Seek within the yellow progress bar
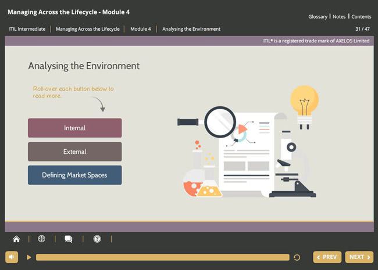This screenshot has height=270, width=378. 163,257
